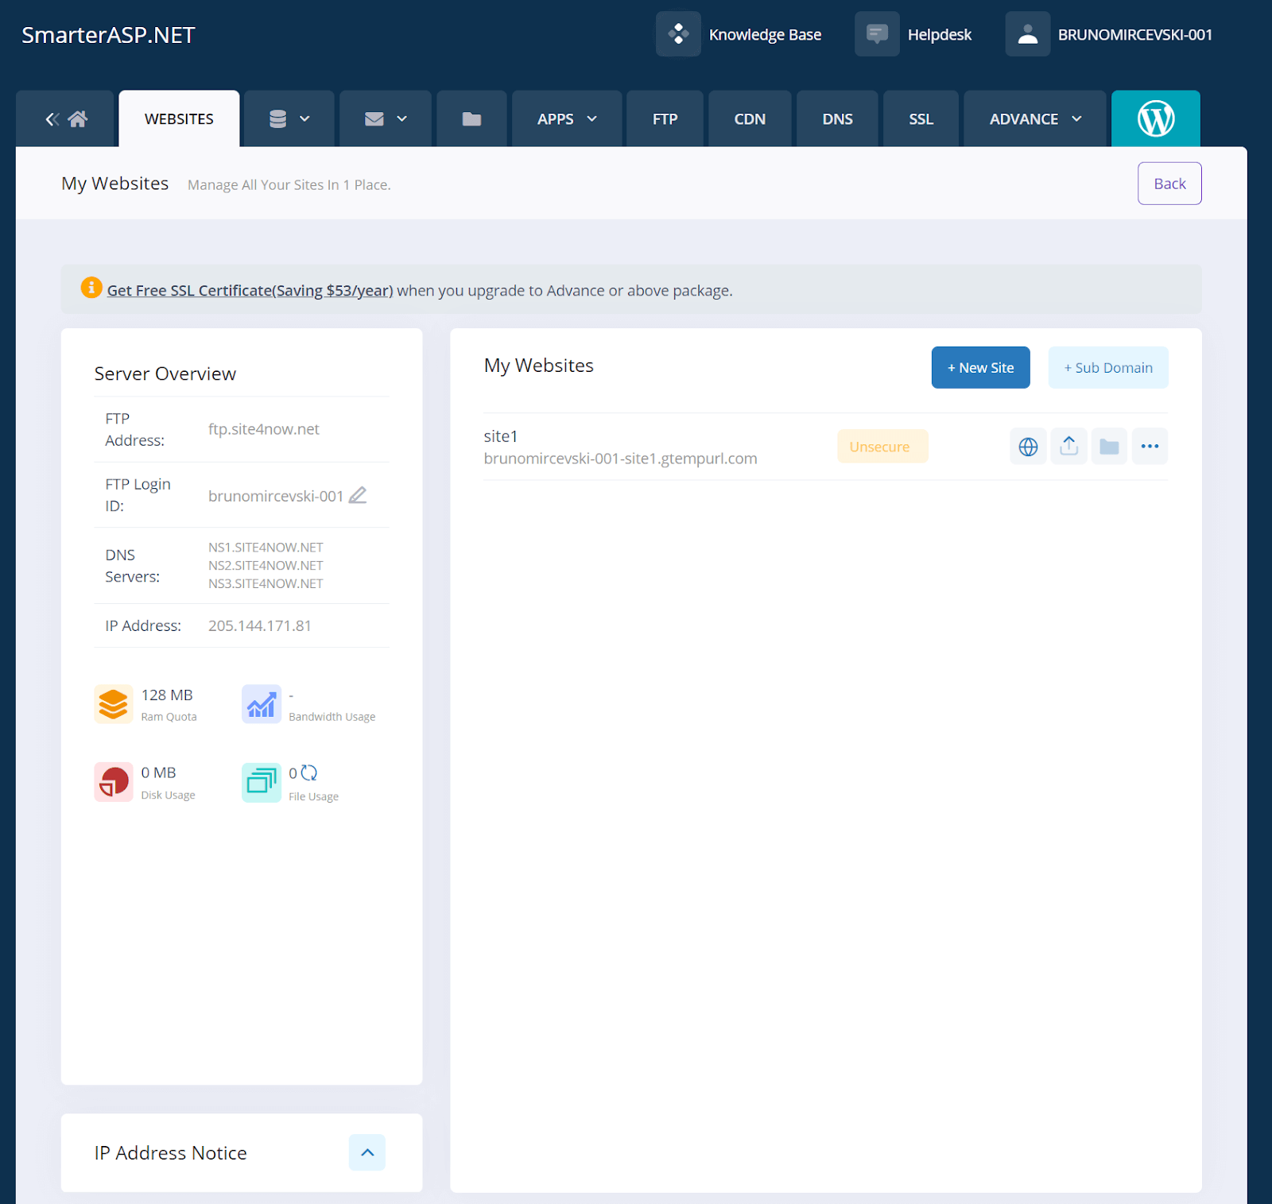This screenshot has height=1204, width=1272.
Task: Click the home icon tab
Action: point(65,119)
